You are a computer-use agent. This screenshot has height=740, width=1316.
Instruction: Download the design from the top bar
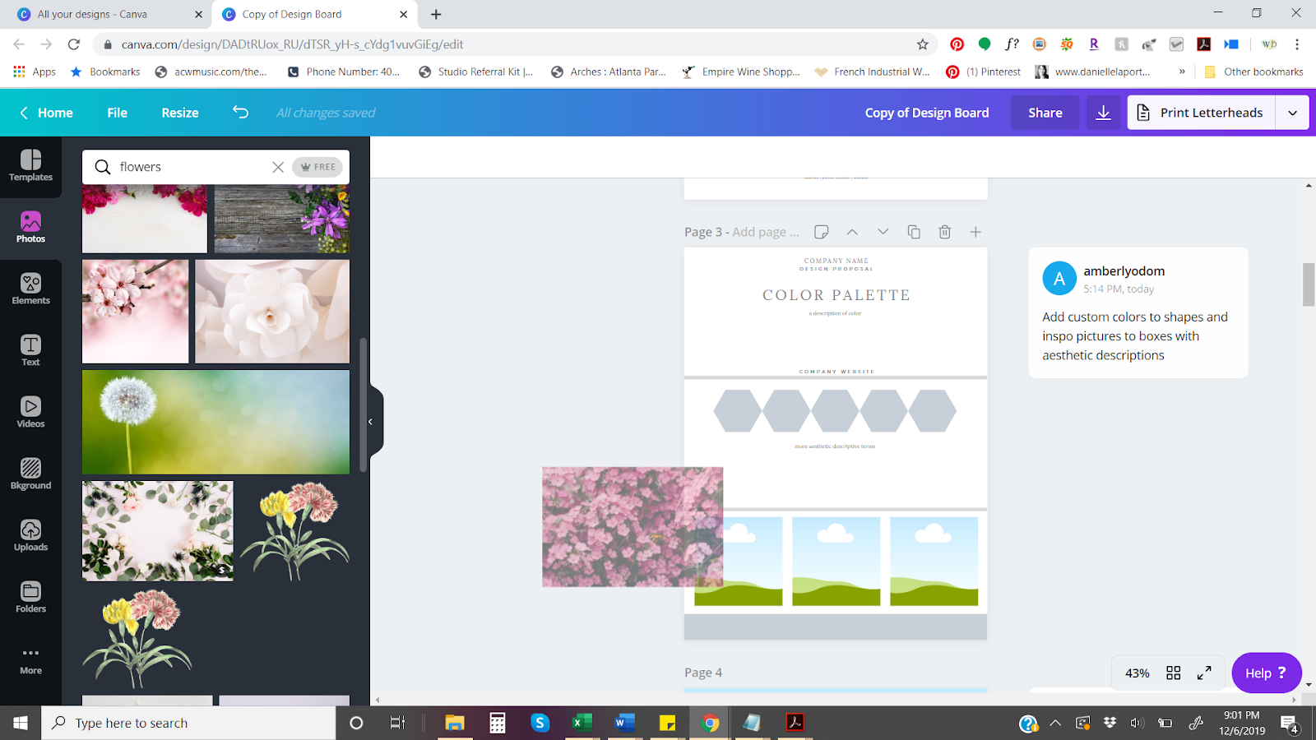tap(1103, 113)
